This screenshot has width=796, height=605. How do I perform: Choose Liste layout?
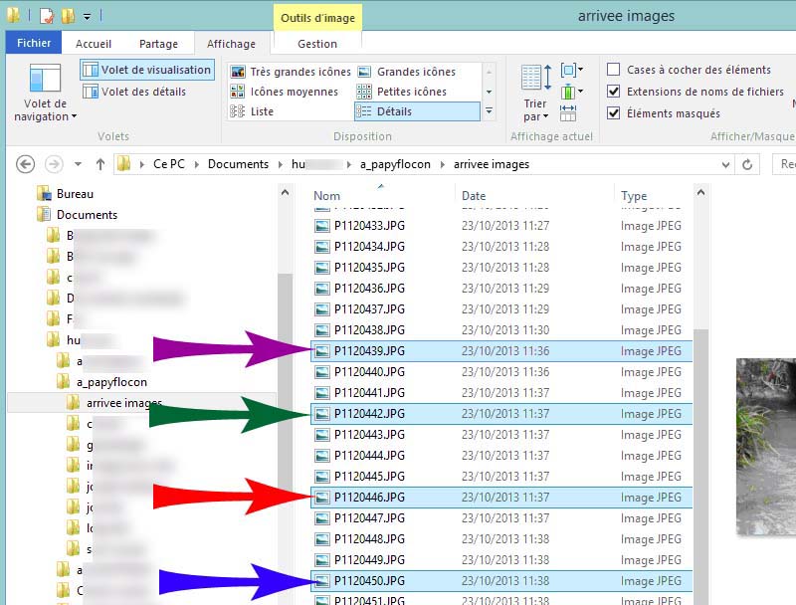tap(252, 111)
